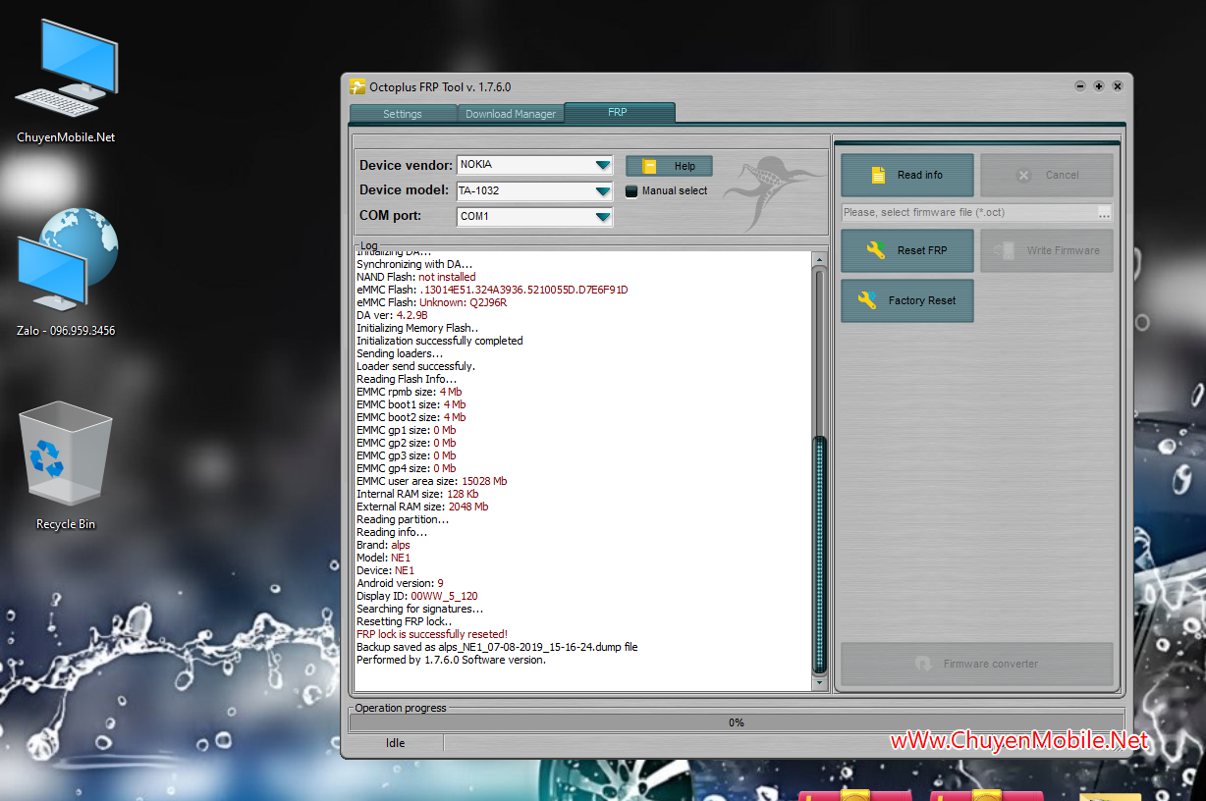Click the 'Internal RAM size: 128 Kb' line
This screenshot has height=801, width=1206.
click(417, 494)
